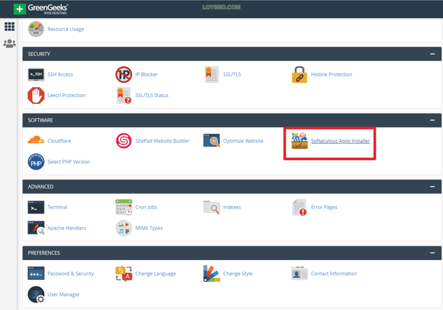Open the home grid icon in sidebar
Screen dimensions: 443x310
click(x=9, y=27)
